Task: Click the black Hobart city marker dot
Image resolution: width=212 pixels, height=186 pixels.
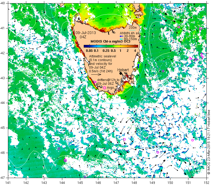Action: 121,73
